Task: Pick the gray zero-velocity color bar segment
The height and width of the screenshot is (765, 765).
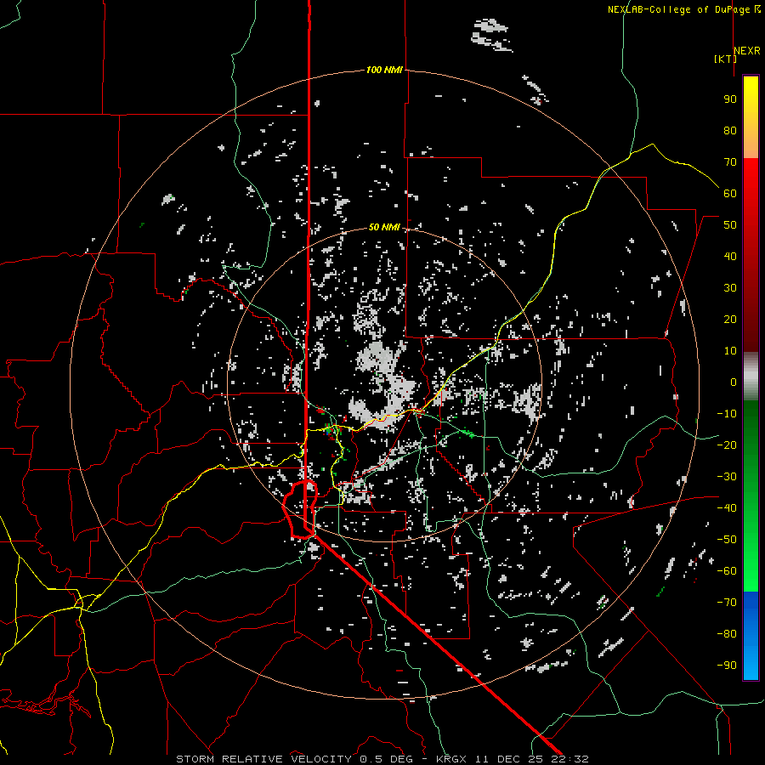Action: coord(751,377)
